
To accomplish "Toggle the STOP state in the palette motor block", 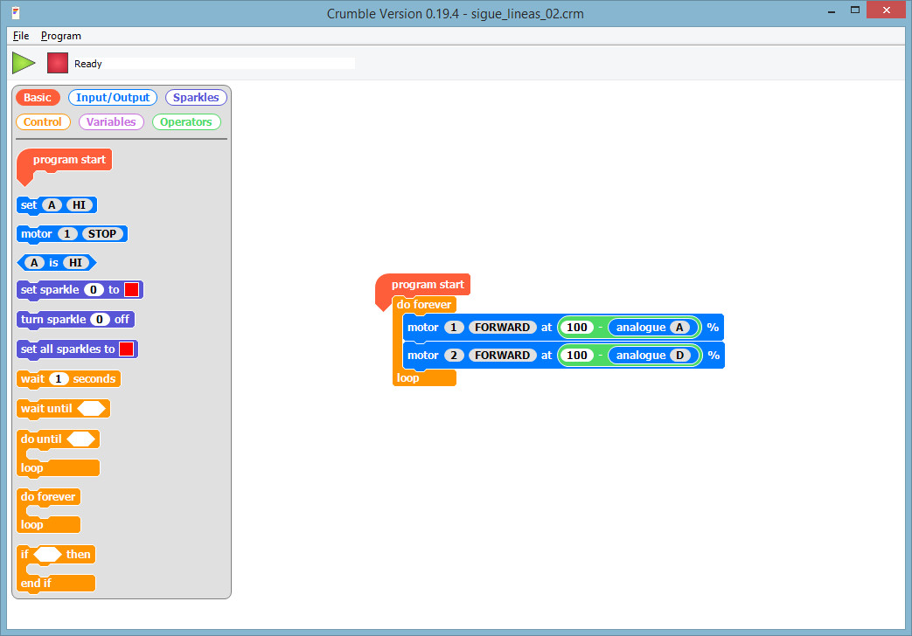I will point(102,234).
